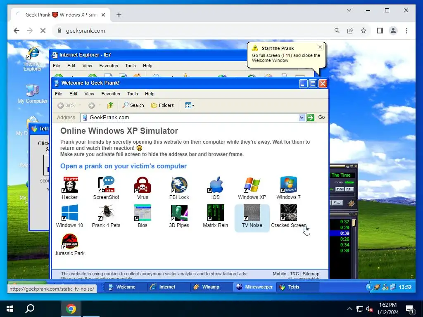
Task: Select Internet Explorer desktop icon
Action: point(33,59)
